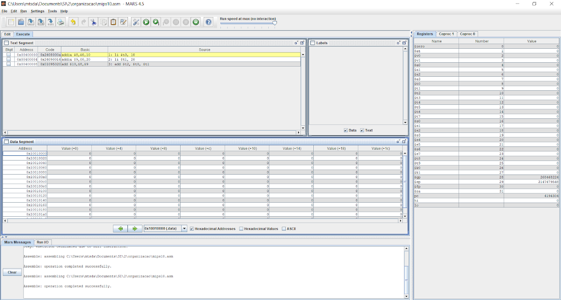Create a new file from toolbar
This screenshot has width=561, height=300.
[11, 22]
